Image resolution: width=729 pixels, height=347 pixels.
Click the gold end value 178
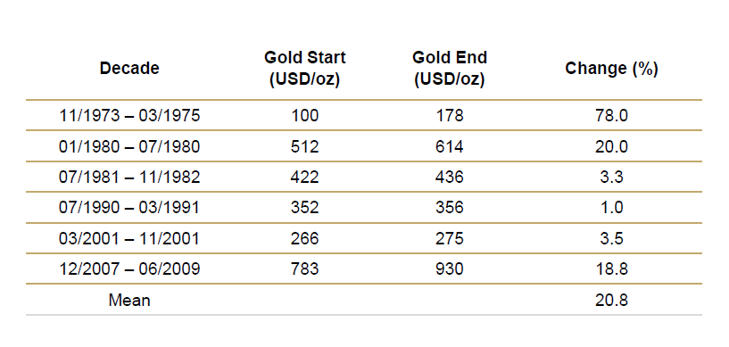[450, 115]
